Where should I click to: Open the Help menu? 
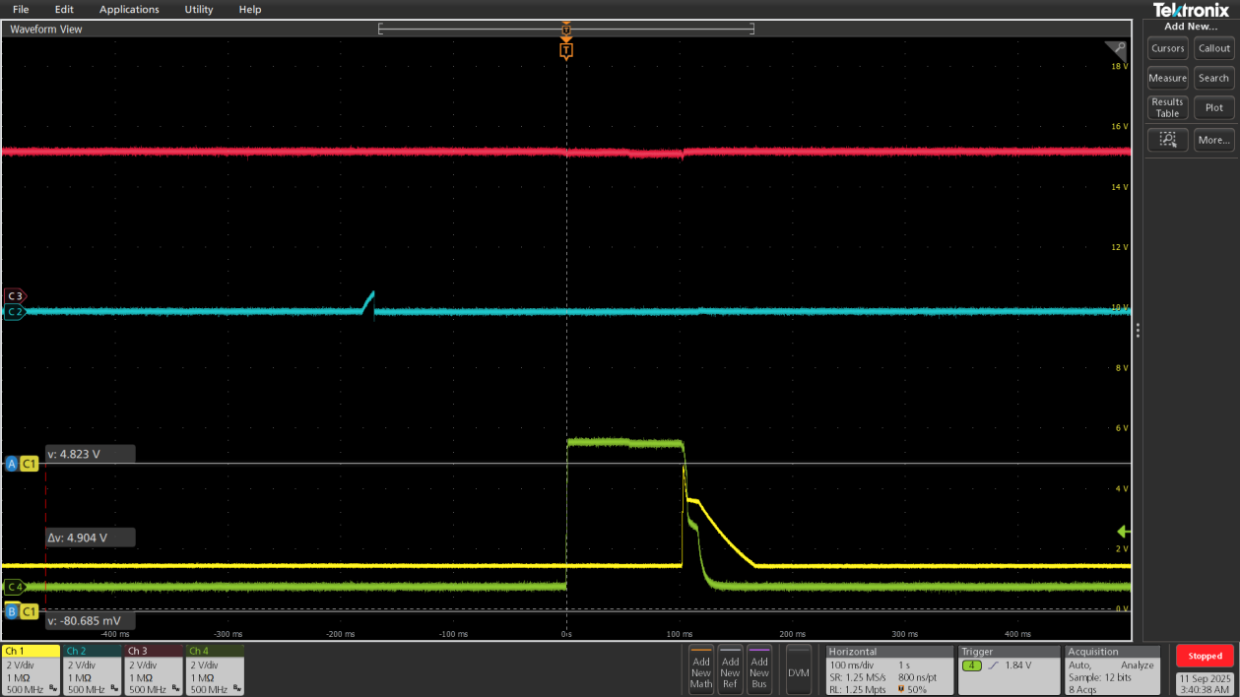[250, 9]
